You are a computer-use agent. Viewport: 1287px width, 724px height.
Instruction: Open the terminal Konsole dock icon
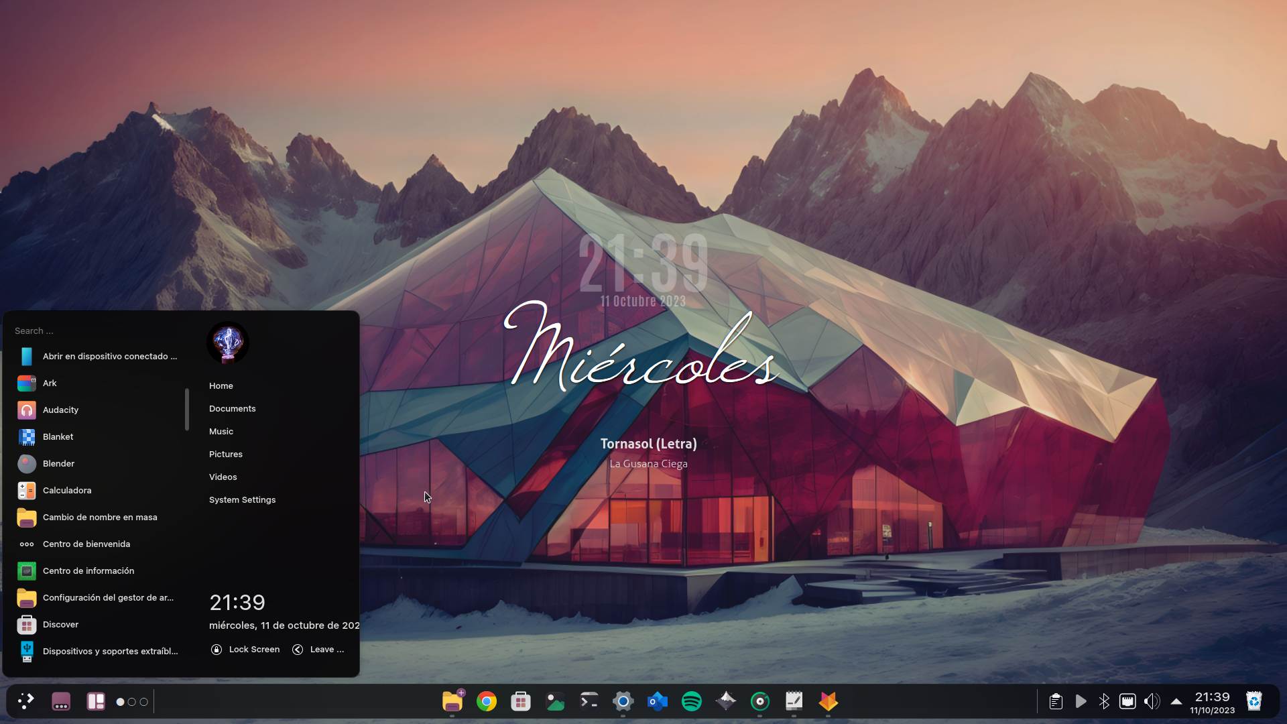coord(589,701)
